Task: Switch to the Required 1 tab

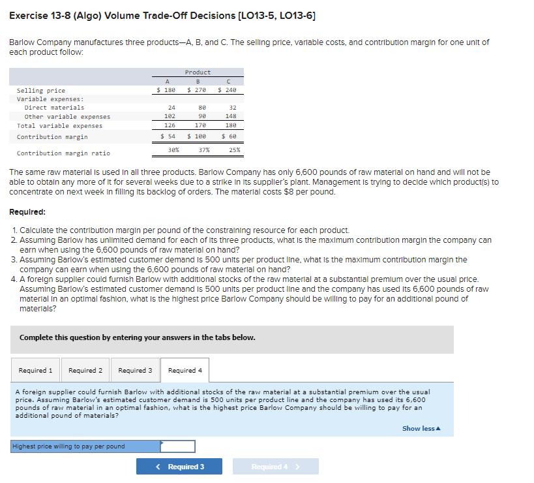Action: click(x=36, y=370)
